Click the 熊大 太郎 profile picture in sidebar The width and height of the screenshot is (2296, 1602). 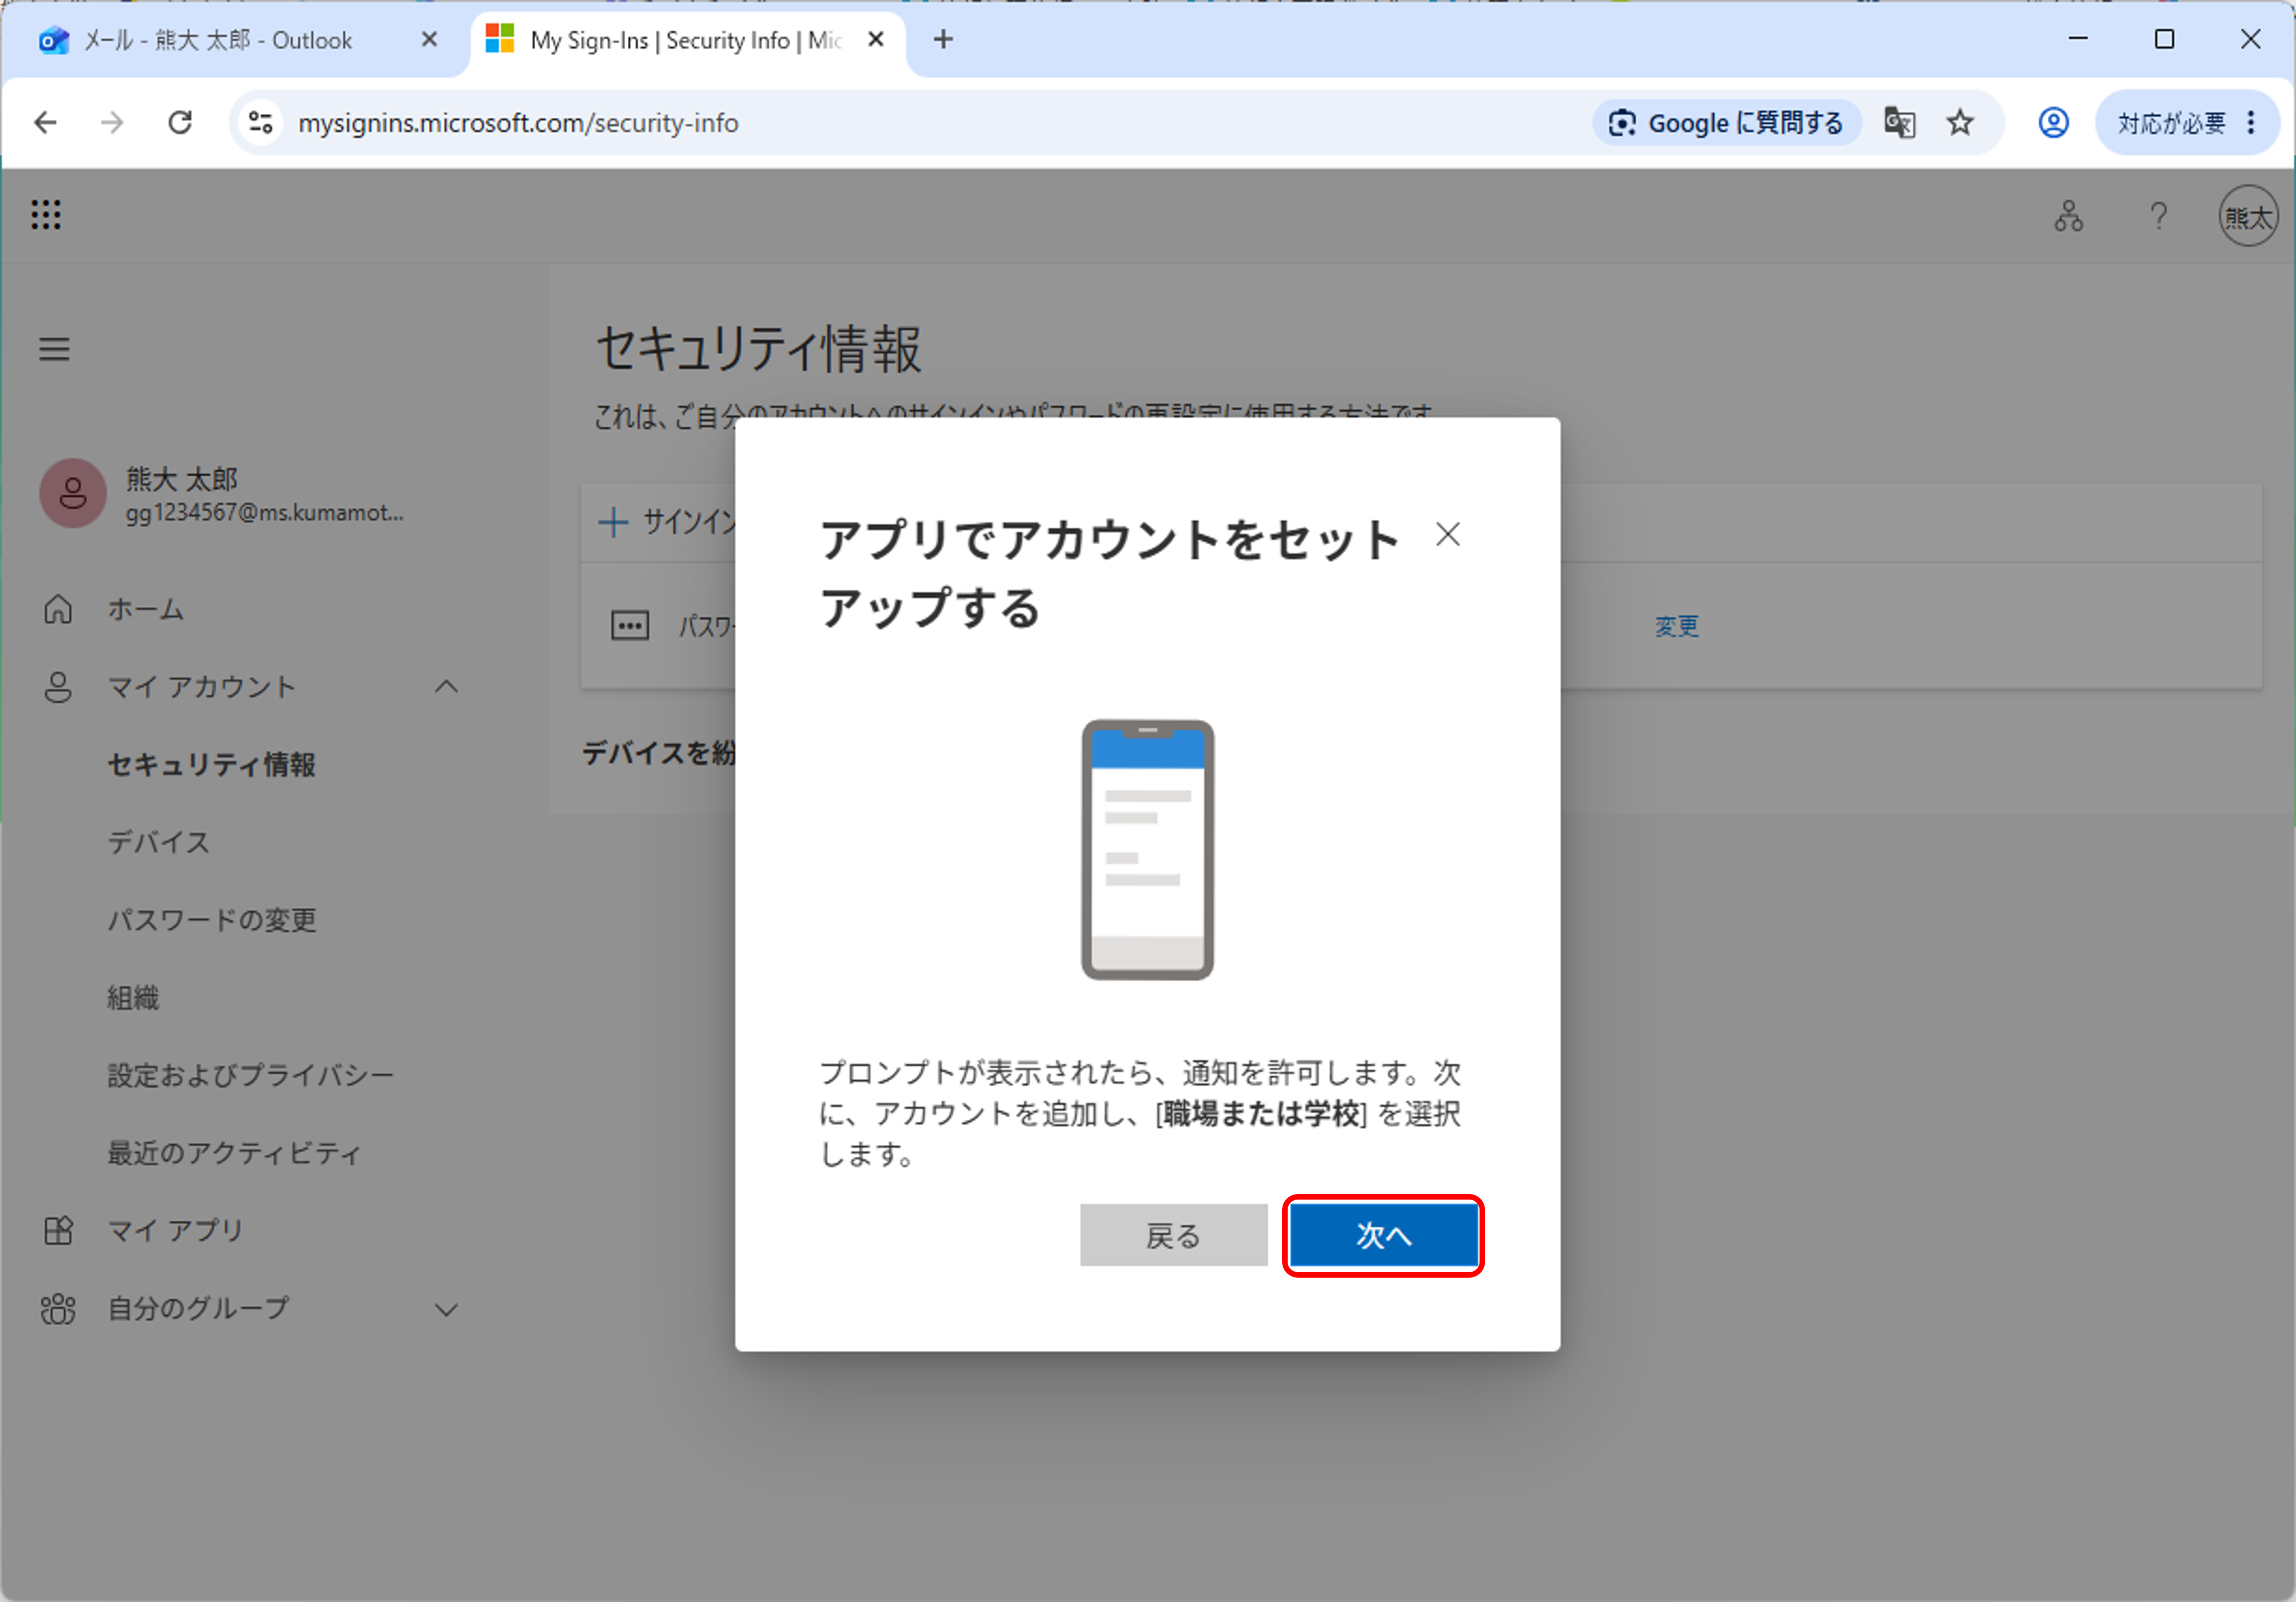73,493
